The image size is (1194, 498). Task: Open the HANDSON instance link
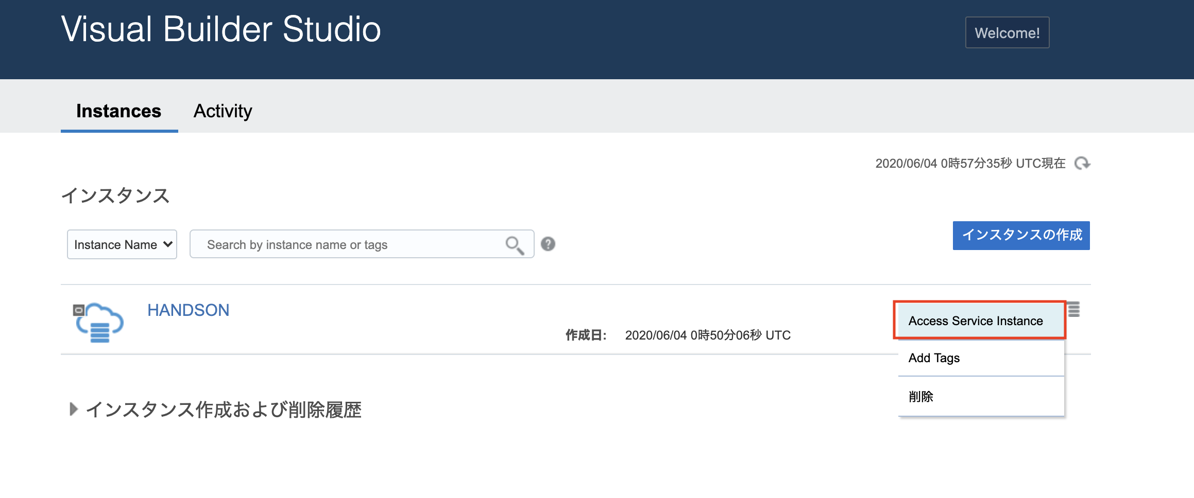[x=188, y=310]
